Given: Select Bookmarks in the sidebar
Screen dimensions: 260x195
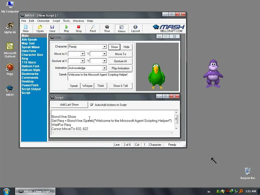Looking at the screenshot, I should (30, 74).
